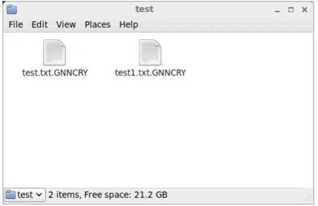
Task: Click the folder icon in title bar
Action: pyautogui.click(x=12, y=9)
